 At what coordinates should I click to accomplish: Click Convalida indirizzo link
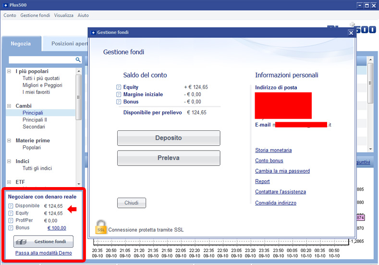pos(276,203)
